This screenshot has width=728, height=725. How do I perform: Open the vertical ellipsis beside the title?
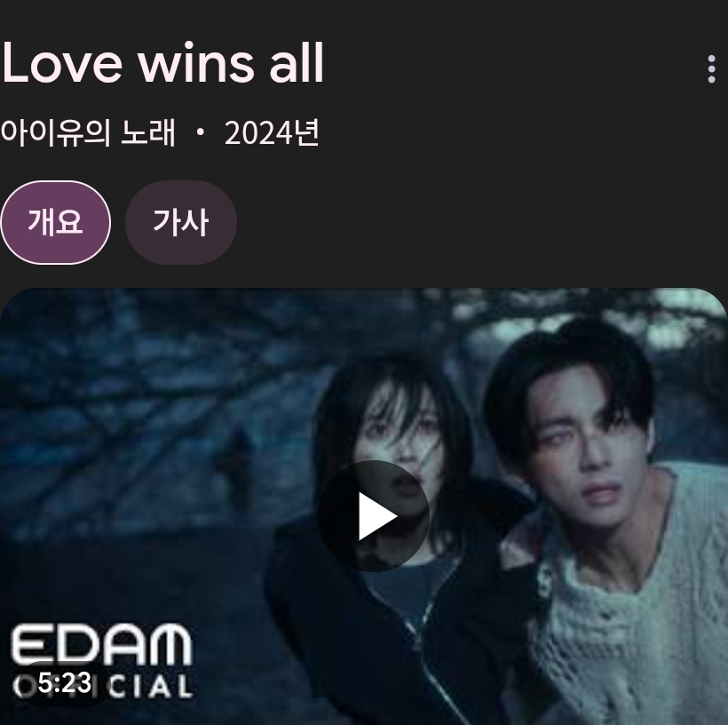click(x=711, y=68)
